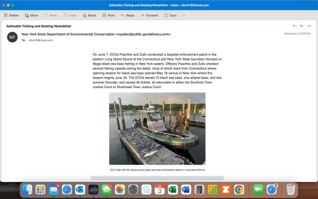The height and width of the screenshot is (199, 318).
Task: Open the Photos app in the dock
Action: coord(120,189)
